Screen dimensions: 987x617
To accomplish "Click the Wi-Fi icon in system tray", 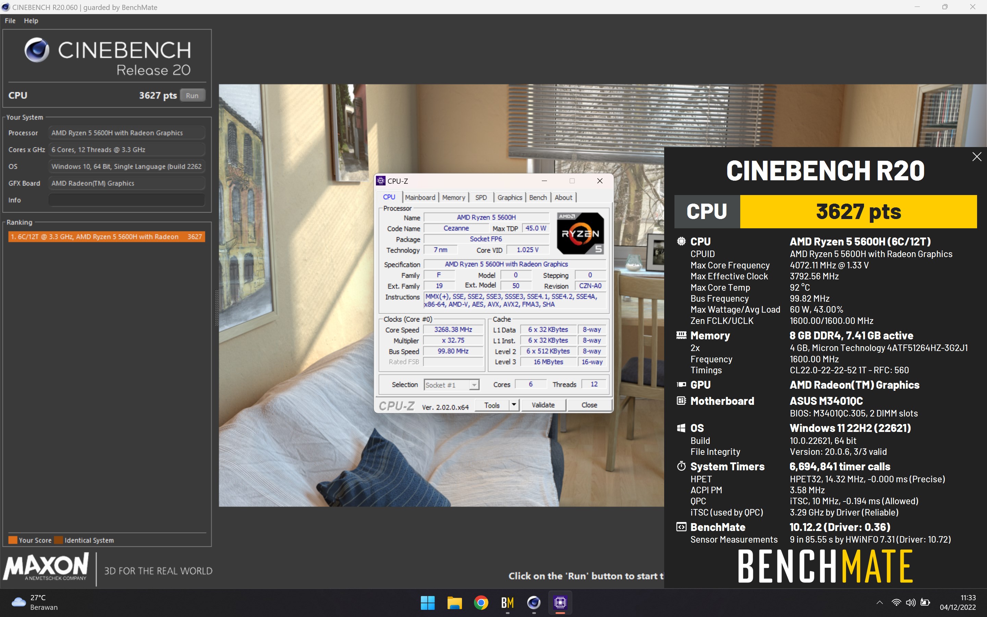I will (x=895, y=602).
